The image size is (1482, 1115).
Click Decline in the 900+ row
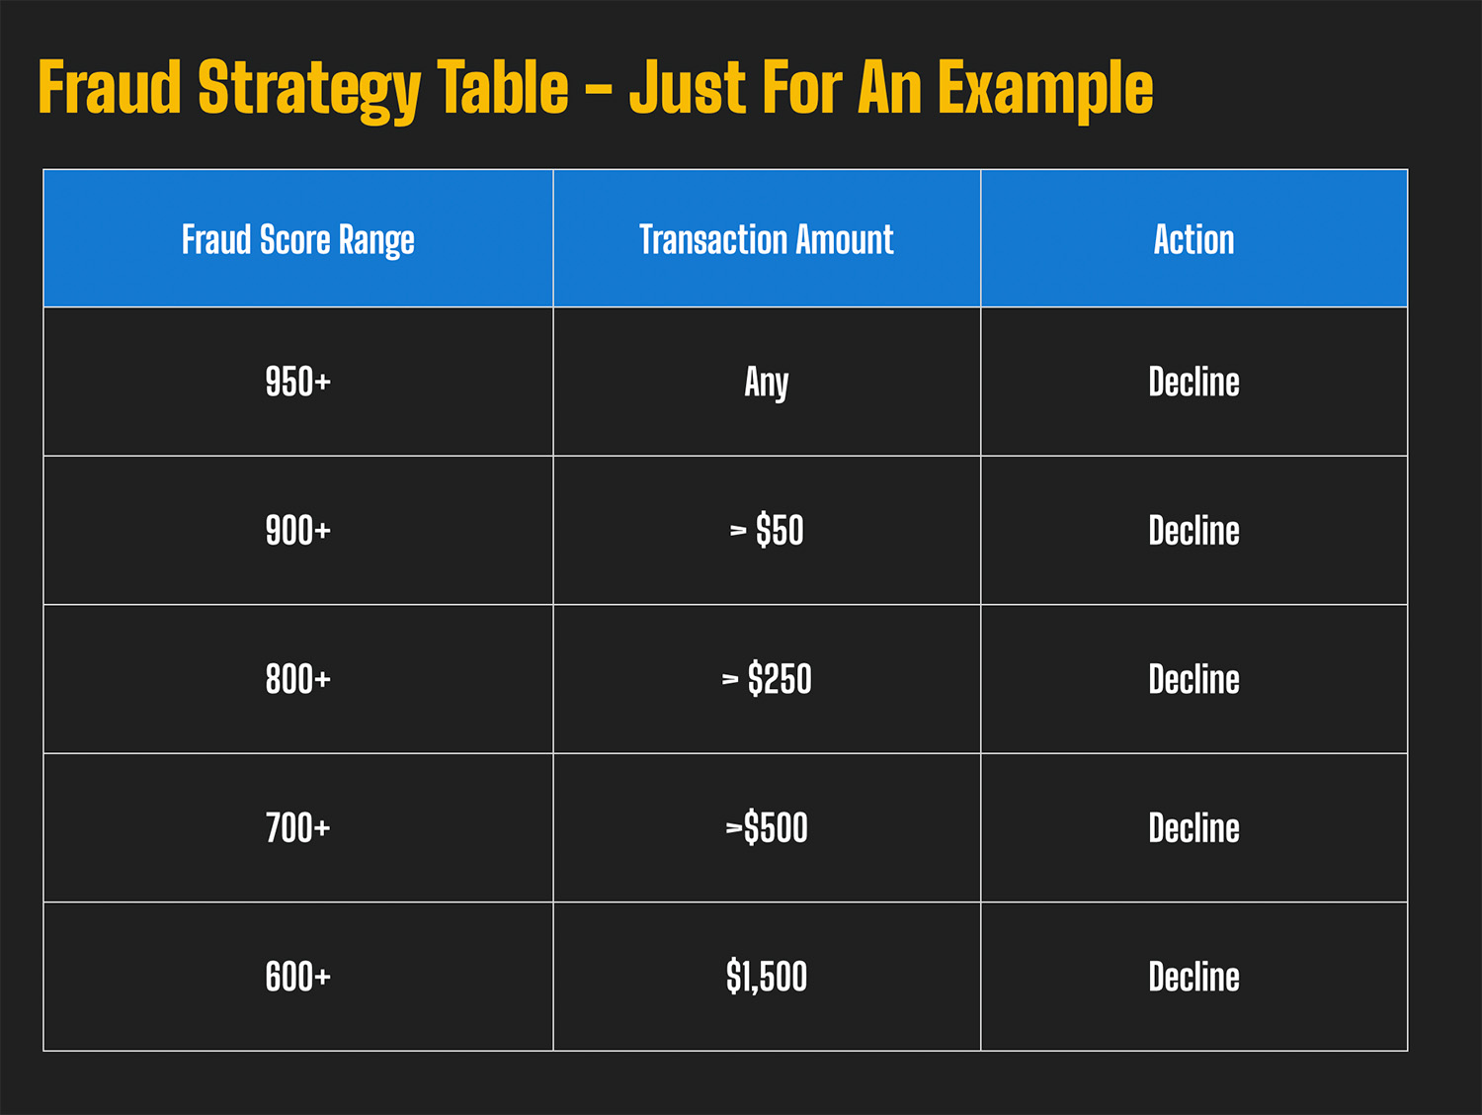1194,531
